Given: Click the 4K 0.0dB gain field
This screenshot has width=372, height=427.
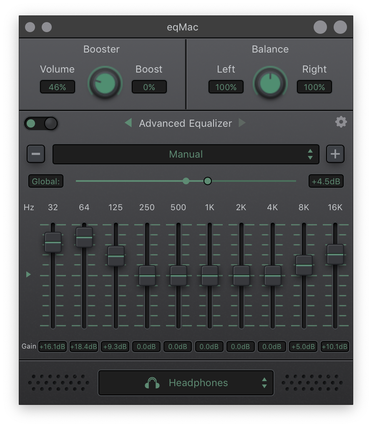Looking at the screenshot, I should point(272,347).
